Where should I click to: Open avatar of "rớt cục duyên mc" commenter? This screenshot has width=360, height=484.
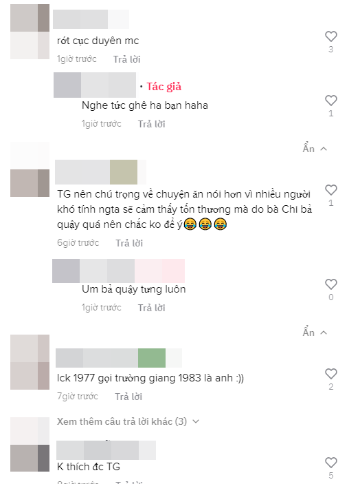coord(30,32)
